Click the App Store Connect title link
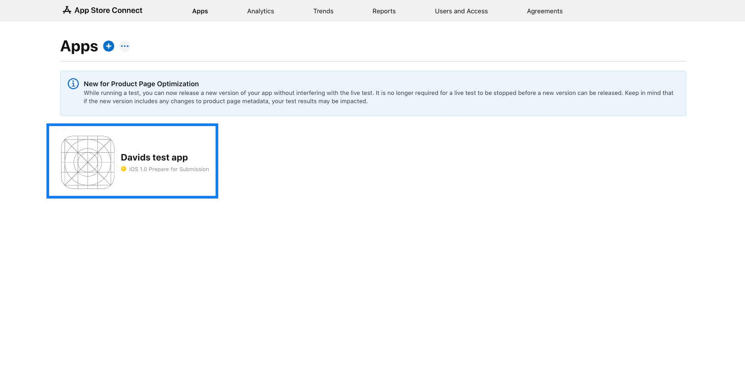Viewport: 745px width, 371px height. point(108,10)
